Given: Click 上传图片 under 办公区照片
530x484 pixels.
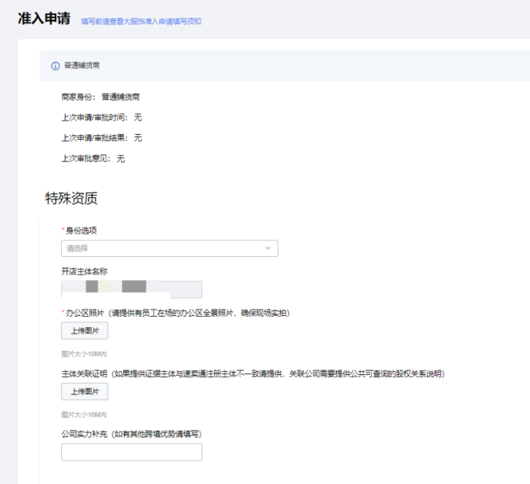Looking at the screenshot, I should [x=85, y=330].
